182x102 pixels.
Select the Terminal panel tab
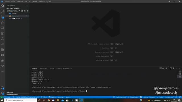point(34,69)
